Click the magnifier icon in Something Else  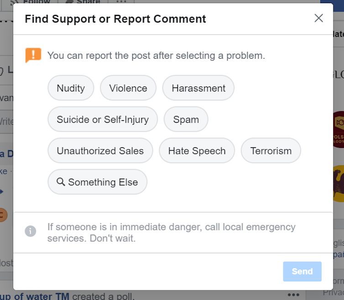click(x=61, y=182)
